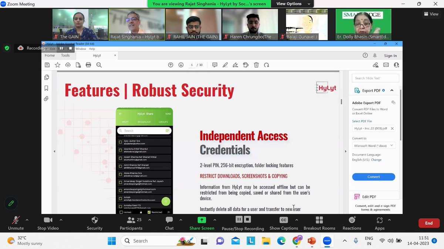This screenshot has width=444, height=249.
Task: Open the Window menu in Acrobat
Action: pos(81,49)
